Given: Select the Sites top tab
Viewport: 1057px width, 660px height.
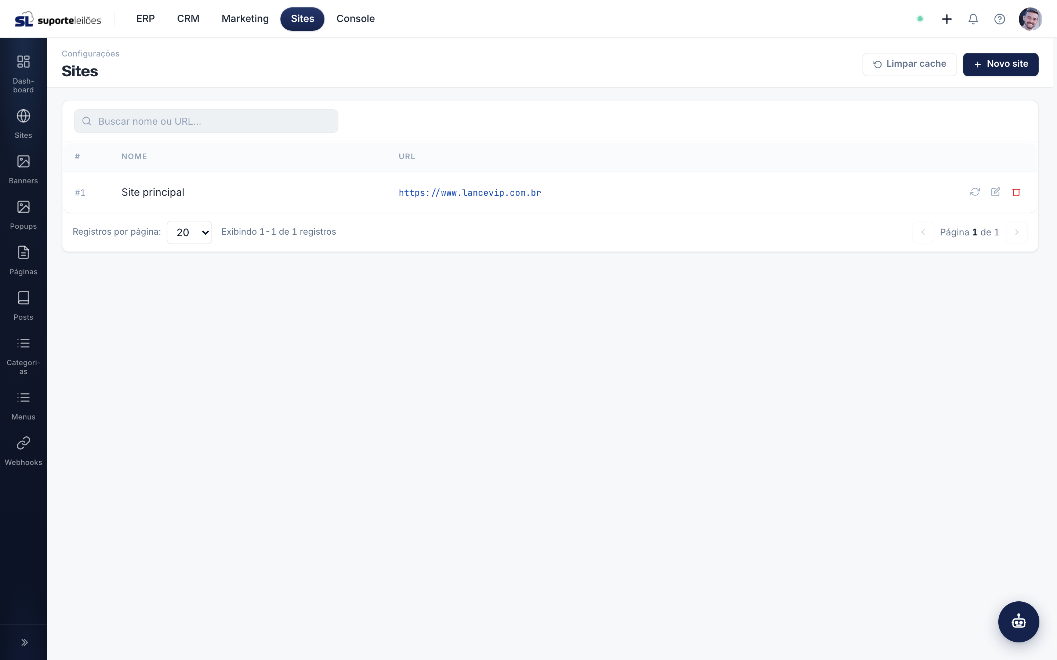Looking at the screenshot, I should pyautogui.click(x=302, y=19).
